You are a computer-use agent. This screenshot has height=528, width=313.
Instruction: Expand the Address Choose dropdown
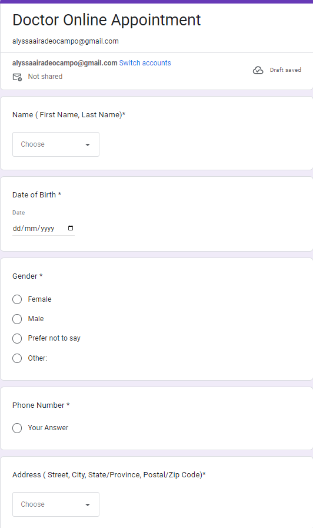pyautogui.click(x=56, y=504)
